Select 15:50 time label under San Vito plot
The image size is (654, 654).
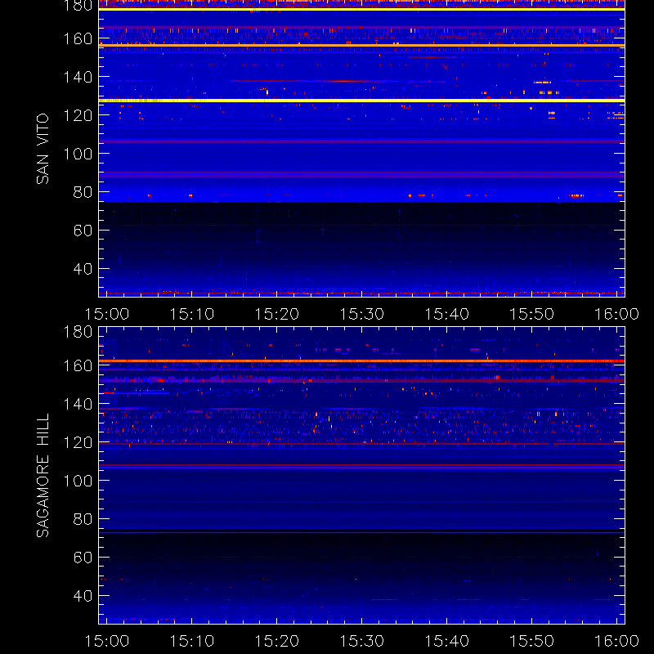tap(532, 314)
